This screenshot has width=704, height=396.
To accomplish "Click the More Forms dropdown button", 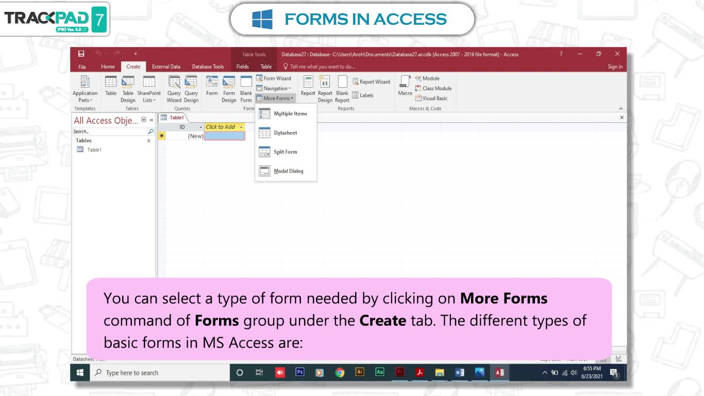I will 275,98.
